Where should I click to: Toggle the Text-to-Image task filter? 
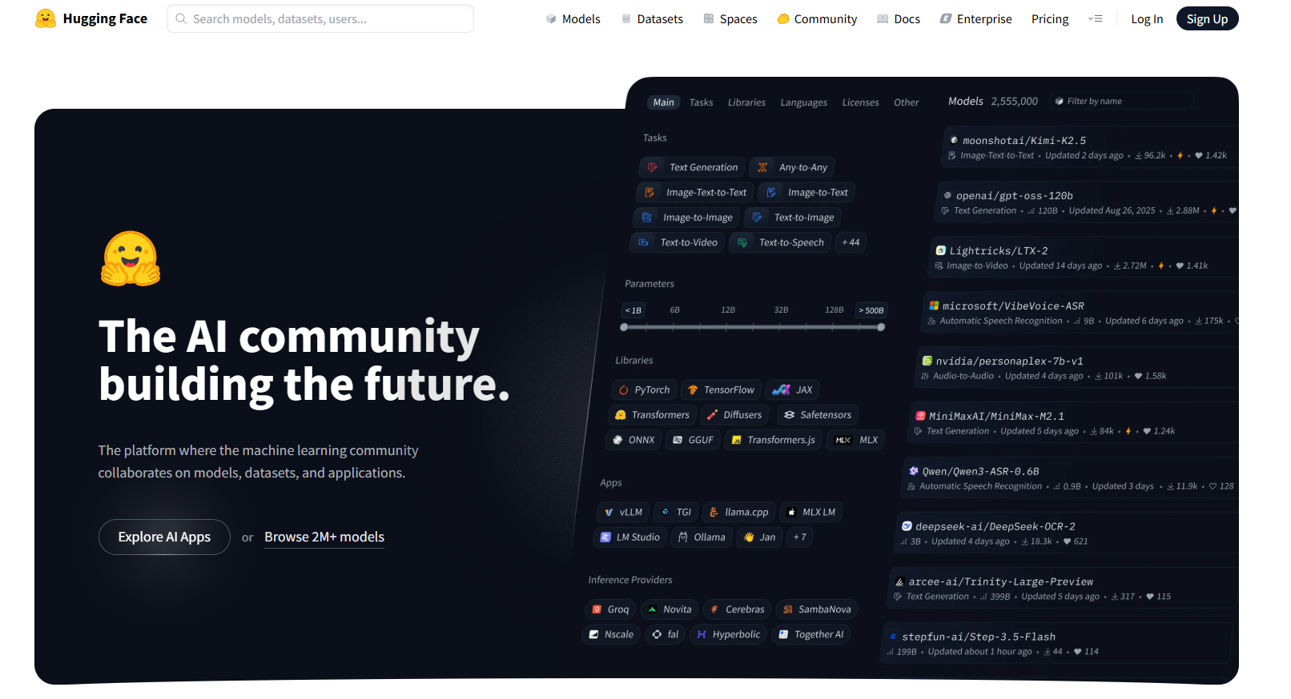click(793, 218)
